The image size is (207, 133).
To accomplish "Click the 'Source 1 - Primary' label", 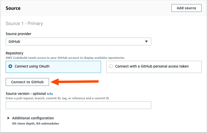I will (24, 23).
